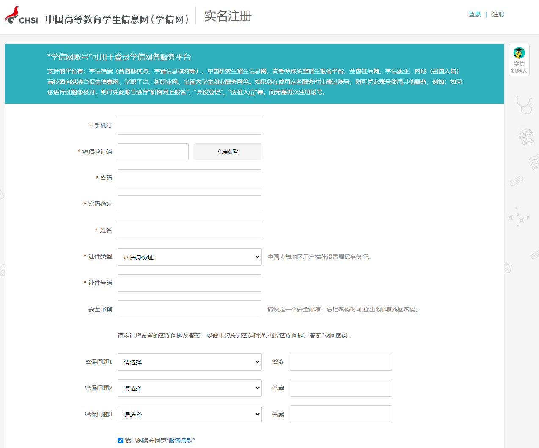
Task: Click the answer field beside 密保问题1
Action: [x=340, y=362]
